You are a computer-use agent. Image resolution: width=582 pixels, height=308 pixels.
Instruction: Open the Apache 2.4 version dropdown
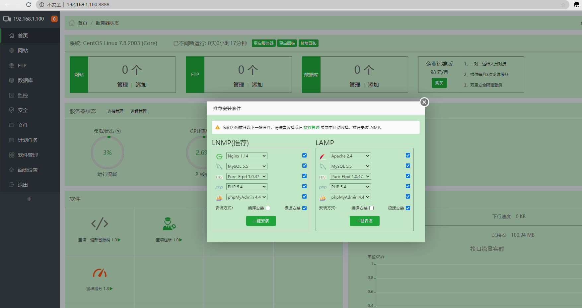click(350, 156)
